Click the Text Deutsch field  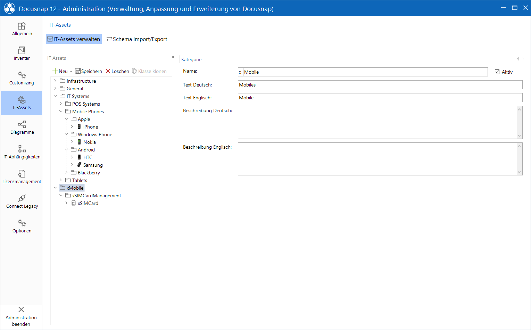pyautogui.click(x=380, y=85)
